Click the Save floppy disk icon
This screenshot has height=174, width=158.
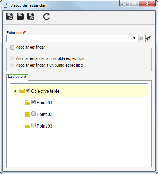pyautogui.click(x=20, y=17)
